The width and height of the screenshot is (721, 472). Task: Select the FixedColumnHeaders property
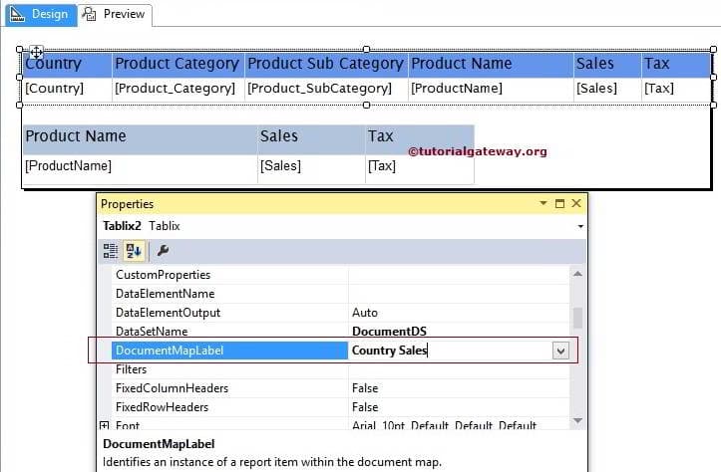pyautogui.click(x=230, y=388)
